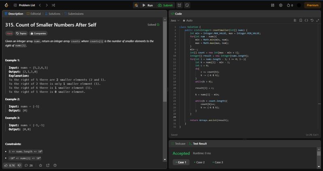This screenshot has width=323, height=171.
Task: Click the curly braces icon in editor
Action: click(x=306, y=21)
